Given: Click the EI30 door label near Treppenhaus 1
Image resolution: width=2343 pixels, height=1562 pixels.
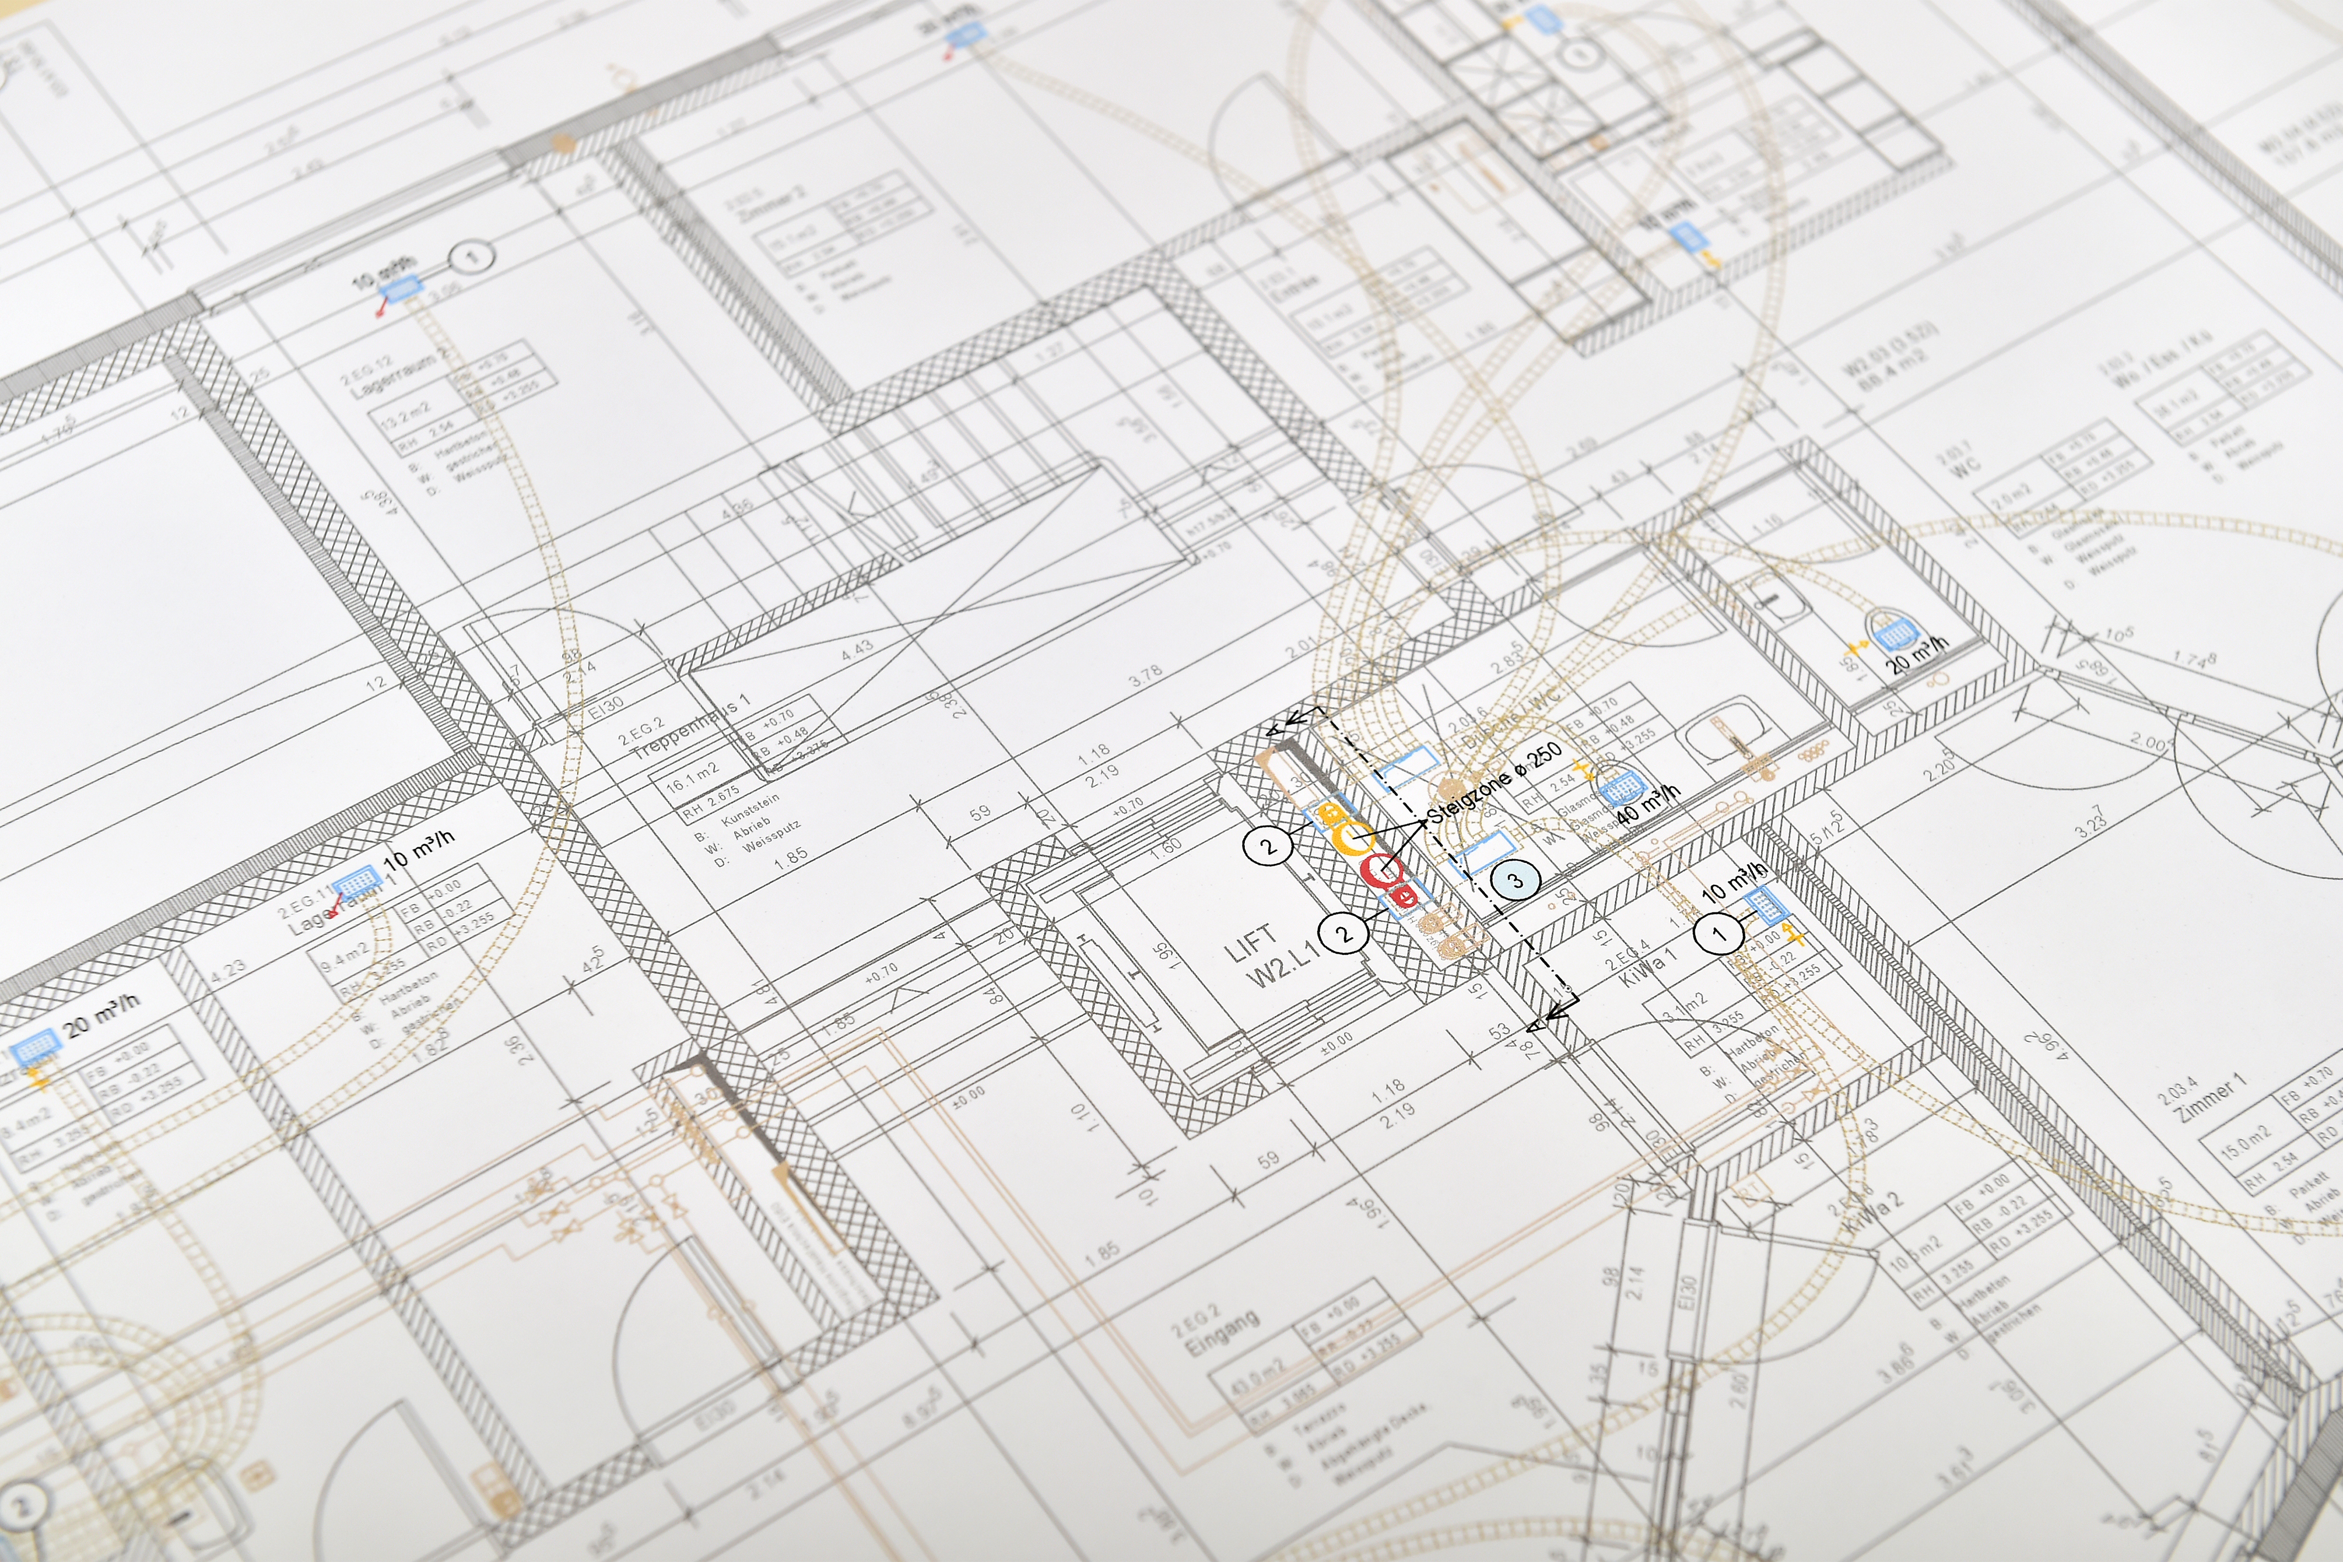Looking at the screenshot, I should tap(606, 707).
